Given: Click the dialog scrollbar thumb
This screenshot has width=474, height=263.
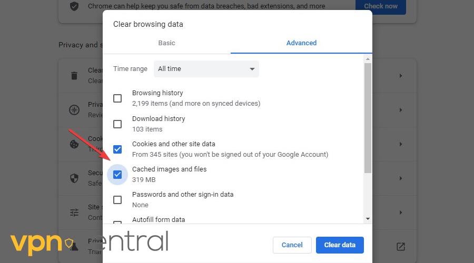Looking at the screenshot, I should pos(368,118).
